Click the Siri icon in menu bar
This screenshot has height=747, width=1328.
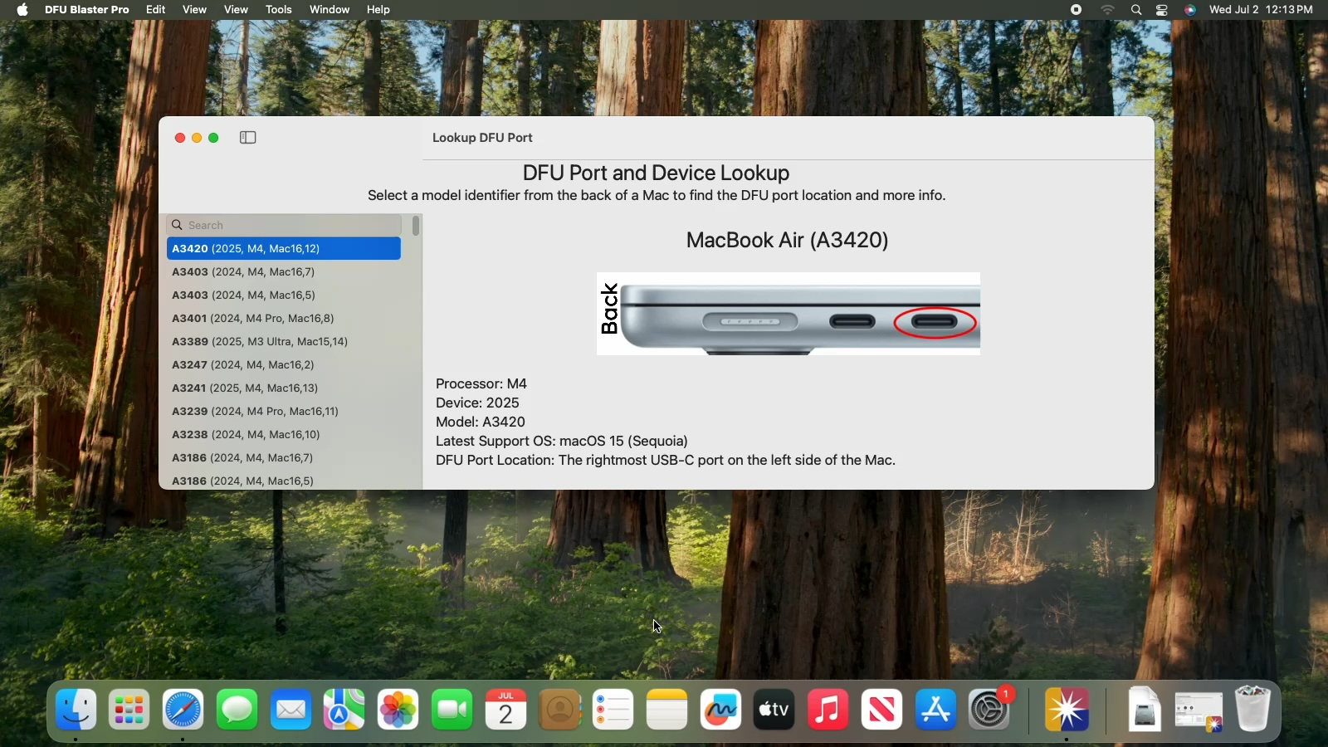coord(1190,10)
